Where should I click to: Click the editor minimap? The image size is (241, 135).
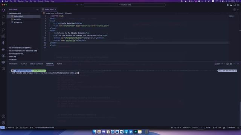(231, 16)
